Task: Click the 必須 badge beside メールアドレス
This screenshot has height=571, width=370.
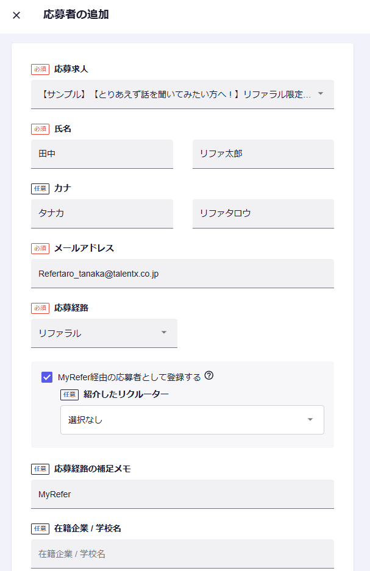Action: pos(40,248)
